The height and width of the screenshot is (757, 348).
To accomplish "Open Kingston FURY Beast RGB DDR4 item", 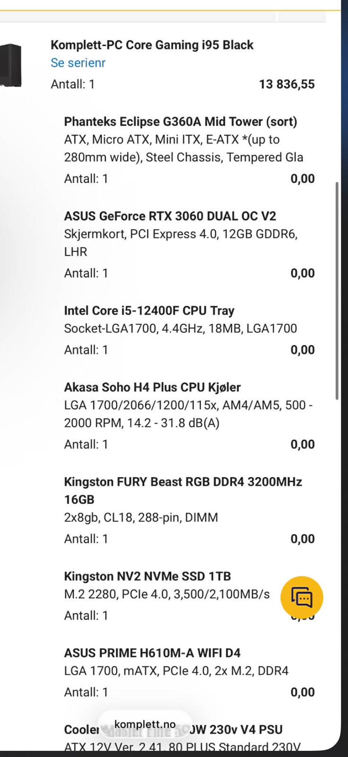I will coord(183,482).
